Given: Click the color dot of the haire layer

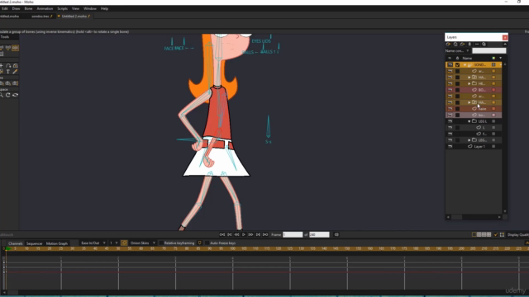Looking at the screenshot, I should click(493, 109).
